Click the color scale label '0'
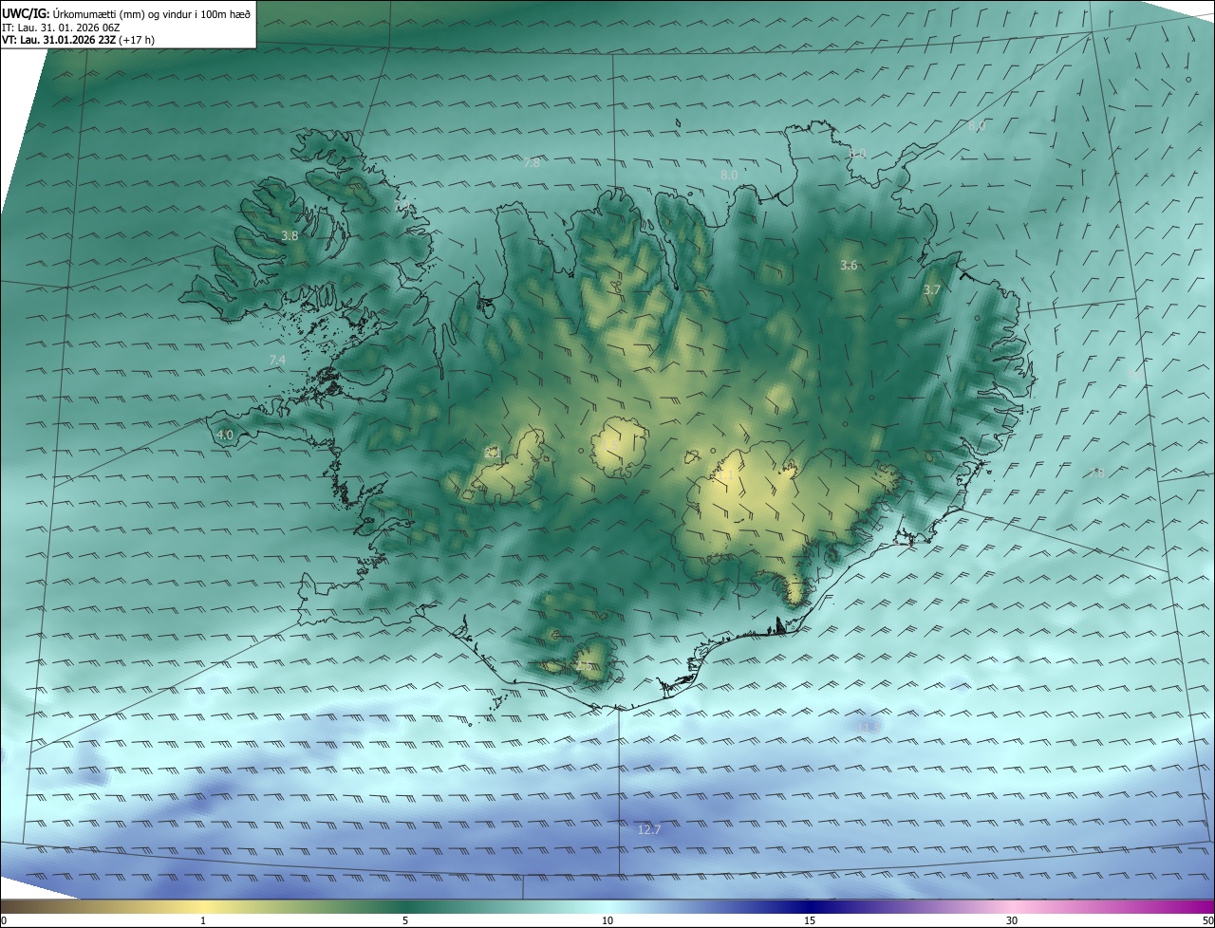1215x928 pixels. point(3,920)
